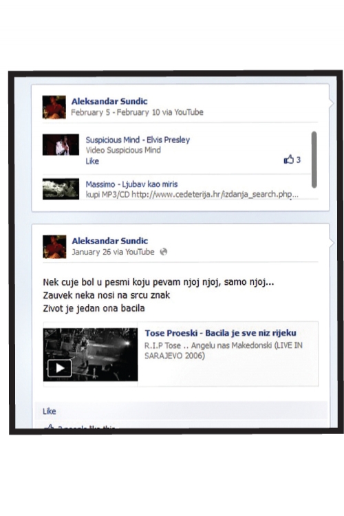Open the Elvis Presley video thumbnail
The image size is (344, 516).
click(x=61, y=144)
